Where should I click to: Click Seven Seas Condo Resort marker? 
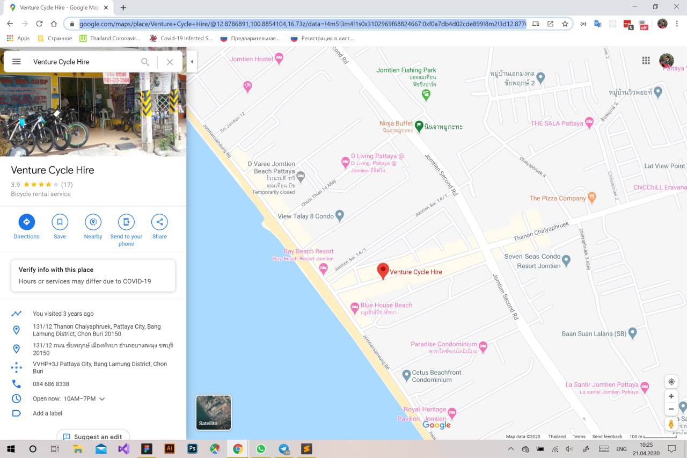[x=566, y=261]
